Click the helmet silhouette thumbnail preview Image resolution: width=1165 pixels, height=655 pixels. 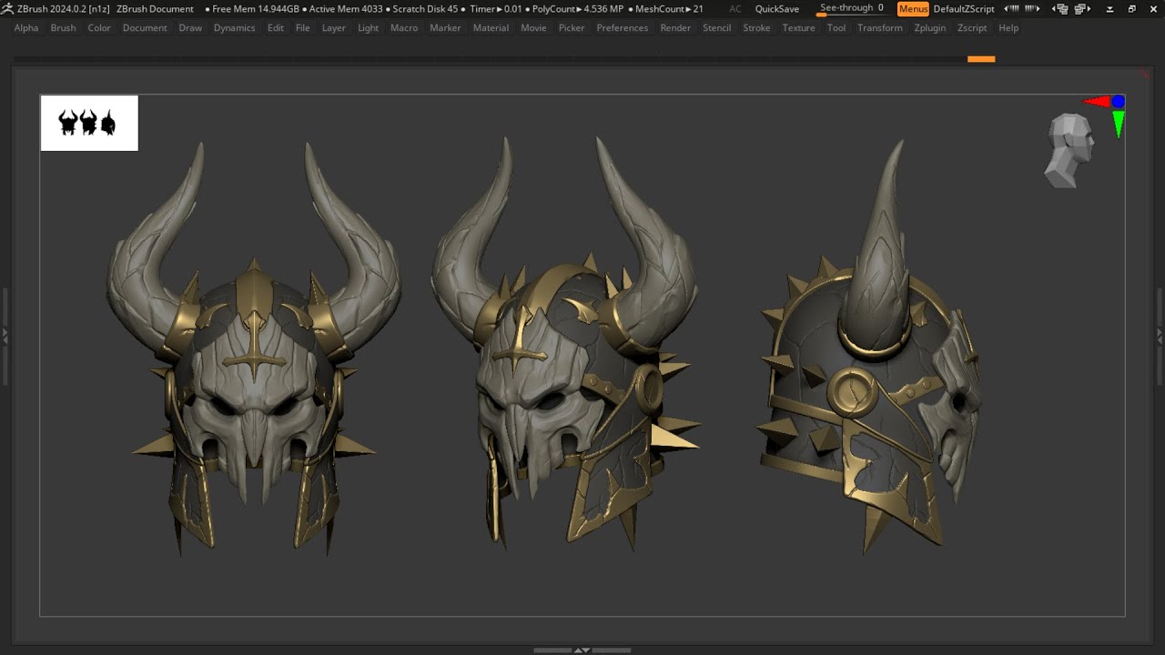(x=89, y=123)
